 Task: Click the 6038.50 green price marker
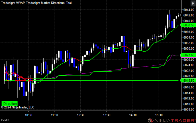click(188, 25)
